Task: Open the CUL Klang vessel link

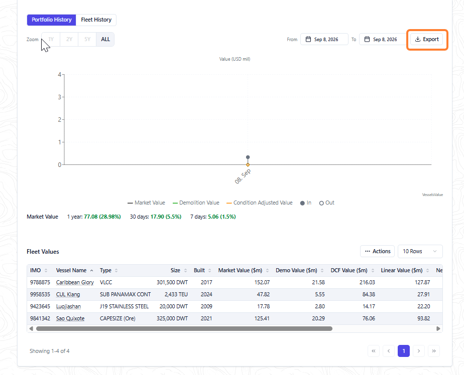Action: point(68,295)
